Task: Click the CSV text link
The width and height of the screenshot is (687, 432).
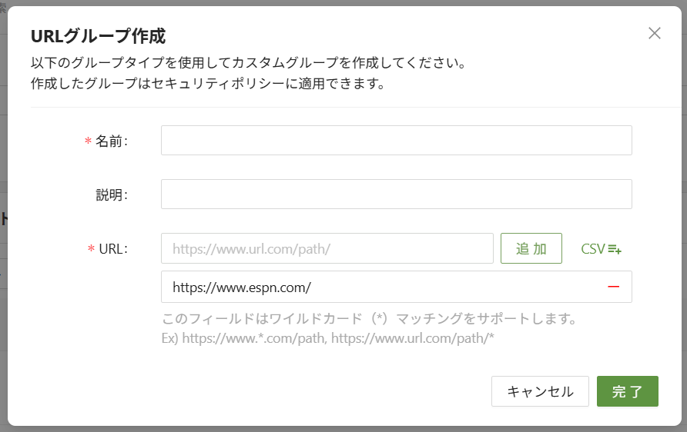Action: [593, 249]
